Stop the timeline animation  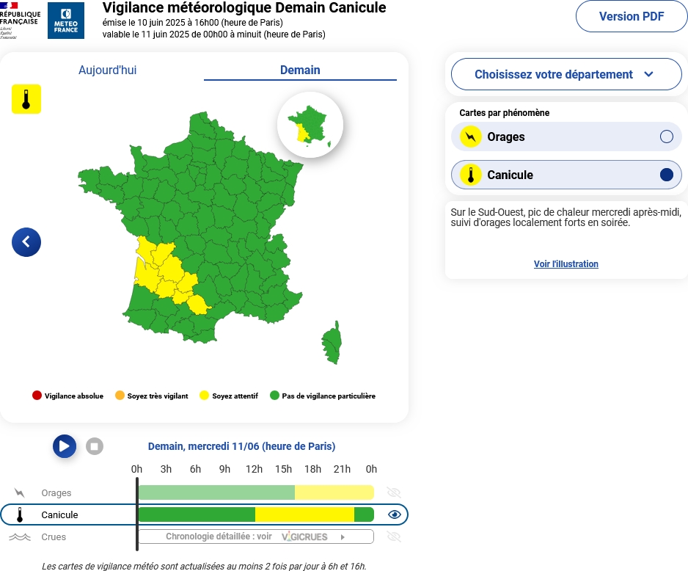coord(95,447)
